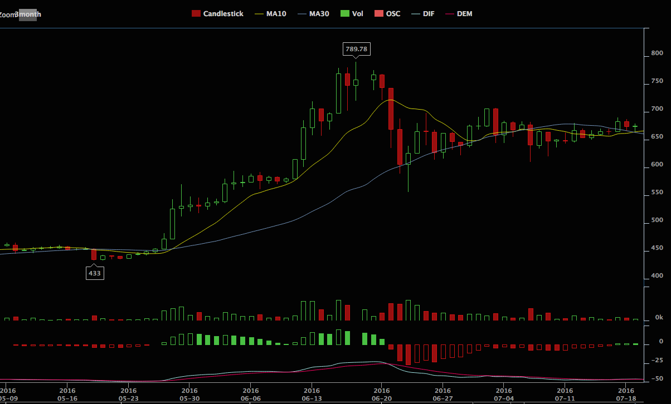Click the 789.78 high price label
Viewport: 671px width, 404px height.
[x=357, y=49]
